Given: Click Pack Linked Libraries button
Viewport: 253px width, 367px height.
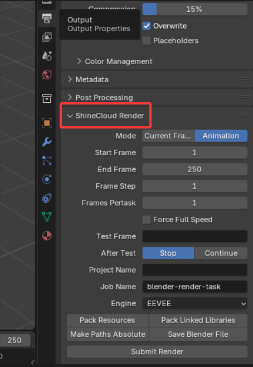Looking at the screenshot, I should [x=198, y=320].
